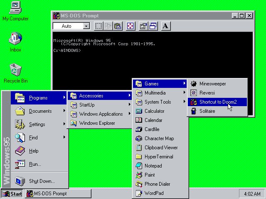Launch Paint from Accessories
This screenshot has height=199, width=266.
click(160, 175)
